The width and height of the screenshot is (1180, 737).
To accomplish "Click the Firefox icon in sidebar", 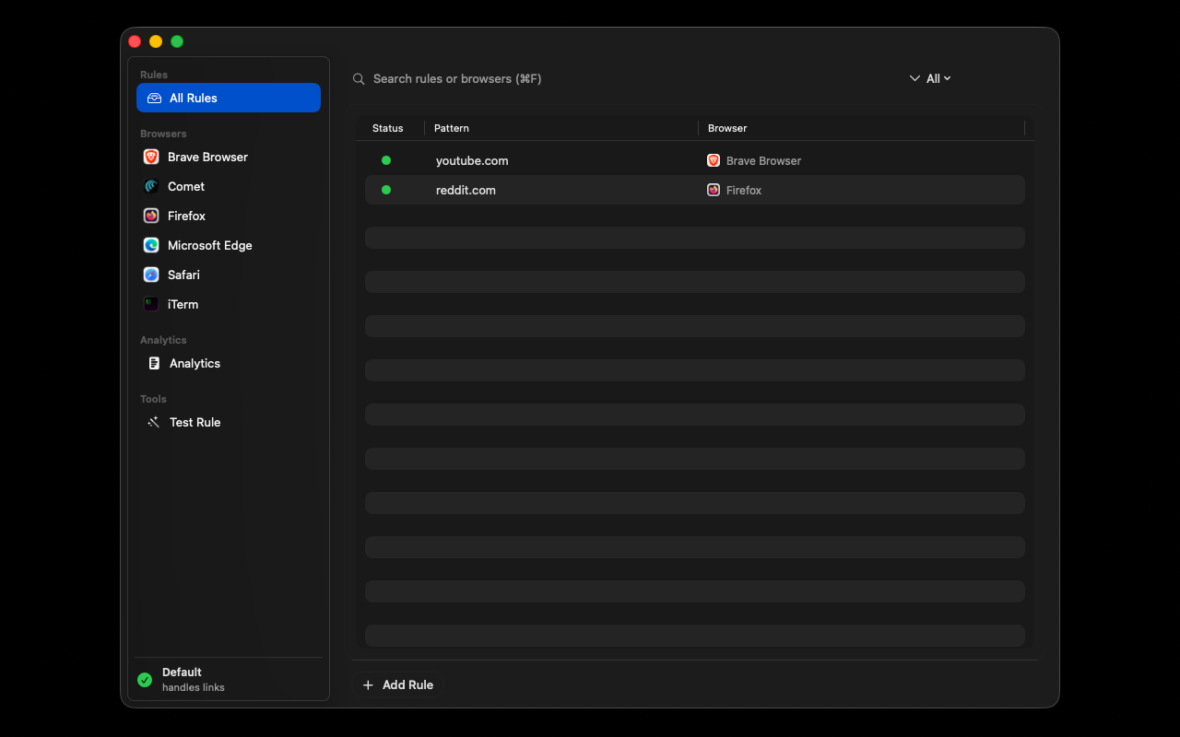I will (x=151, y=216).
